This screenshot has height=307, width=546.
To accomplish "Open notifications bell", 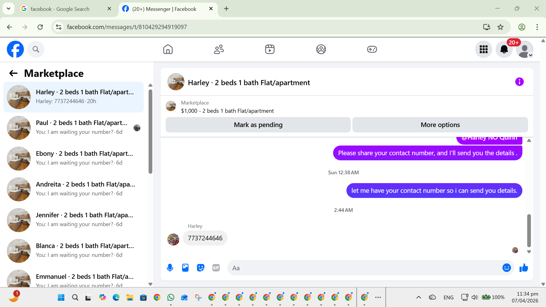I will [504, 49].
